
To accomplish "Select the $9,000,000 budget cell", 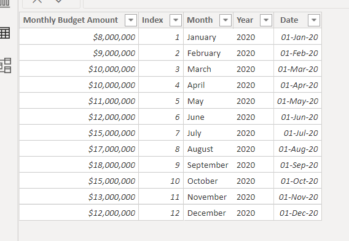I will pos(79,53).
